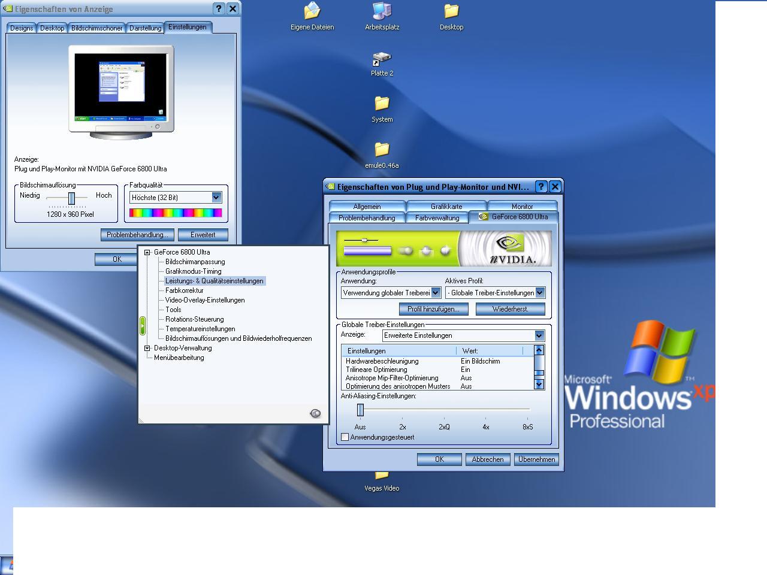Select Bildschirmauflösungen und Bildwiederholfrequenzen item
The width and height of the screenshot is (767, 575).
238,338
